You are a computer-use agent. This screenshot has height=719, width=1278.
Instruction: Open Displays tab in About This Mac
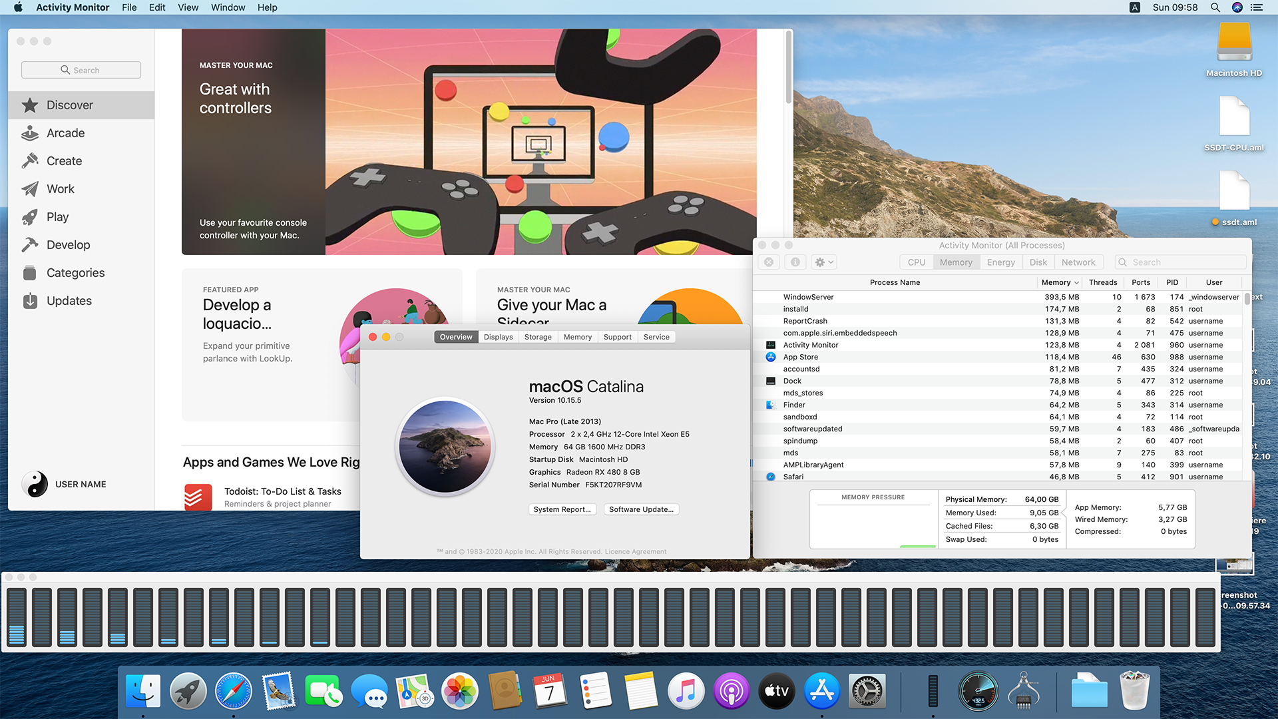[498, 337]
